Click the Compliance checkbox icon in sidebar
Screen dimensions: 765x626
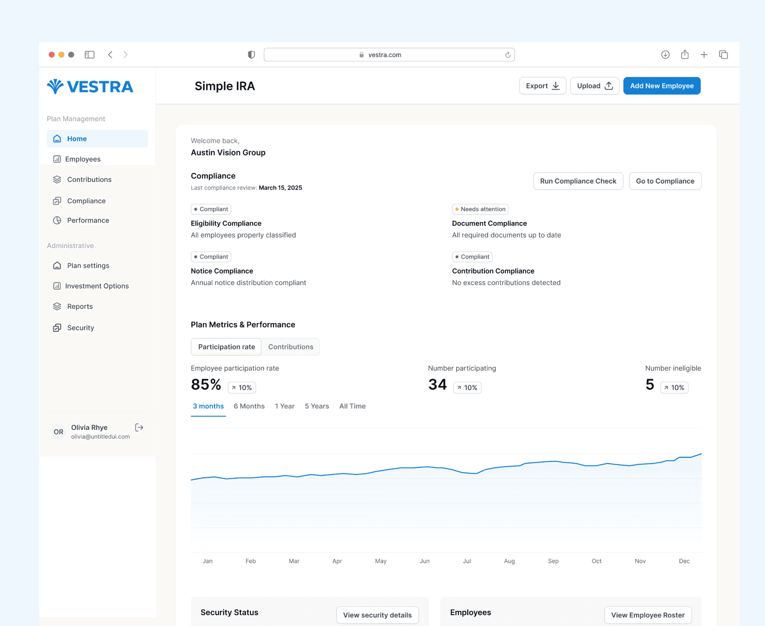coord(57,201)
